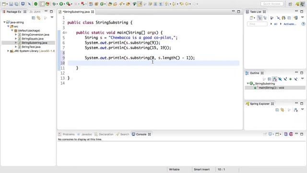Toggle Hide Static Members in Outline
This screenshot has height=173, width=307.
285,79
